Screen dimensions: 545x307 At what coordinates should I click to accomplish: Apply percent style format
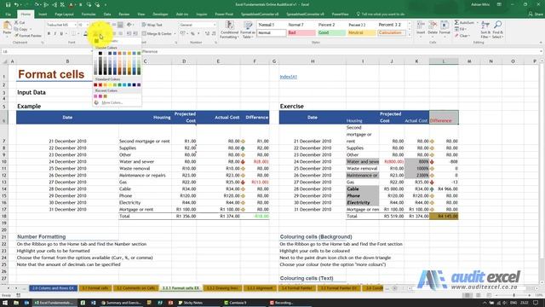192,34
